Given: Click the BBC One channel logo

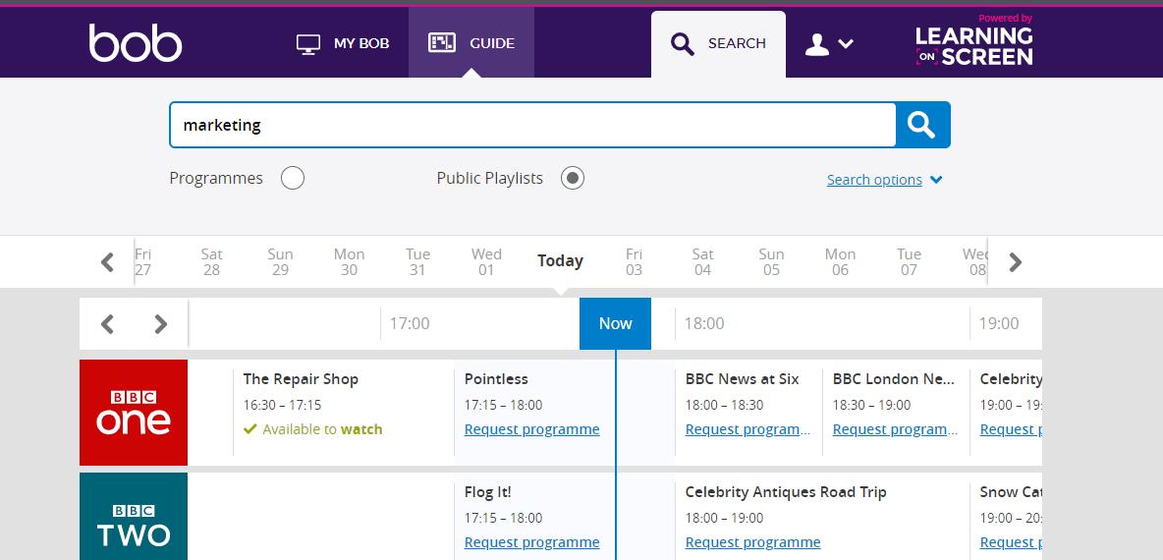Looking at the screenshot, I should 134,413.
